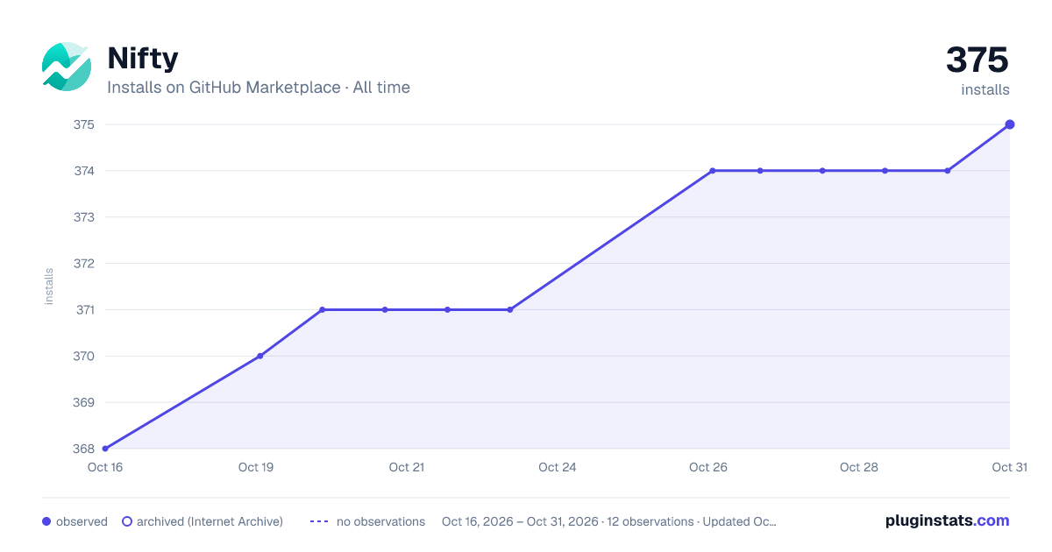1052x552 pixels.
Task: Click the 'Installs on GitHub Marketplace · All time' subtitle
Action: tap(259, 88)
